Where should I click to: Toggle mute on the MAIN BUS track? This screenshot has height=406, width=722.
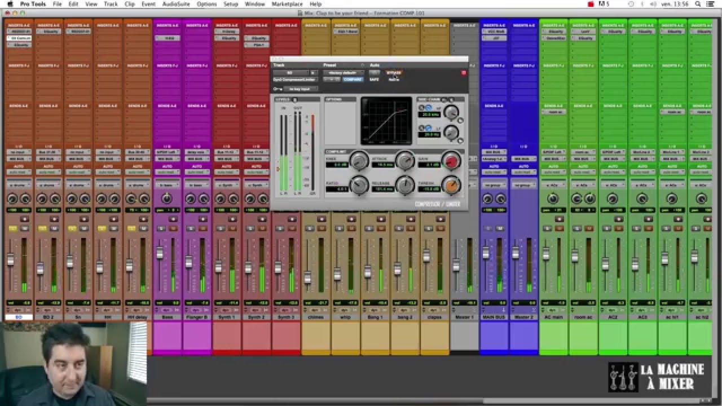point(500,228)
